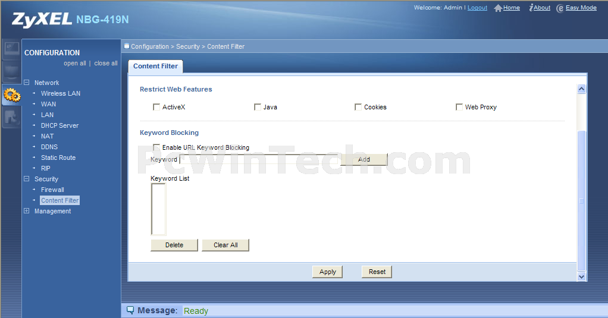Click the Message speech bubble icon
Screen dimensions: 608x318
[x=130, y=310]
